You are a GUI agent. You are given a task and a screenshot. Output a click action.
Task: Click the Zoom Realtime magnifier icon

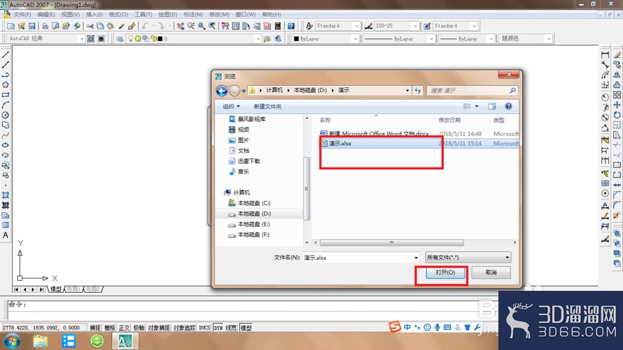pos(191,26)
